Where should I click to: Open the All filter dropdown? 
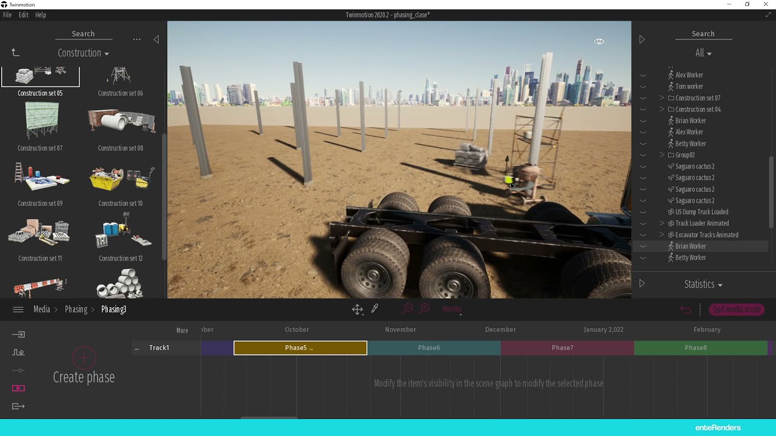pos(703,53)
